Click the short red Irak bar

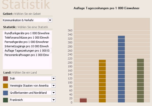pyautogui.click(x=83, y=100)
